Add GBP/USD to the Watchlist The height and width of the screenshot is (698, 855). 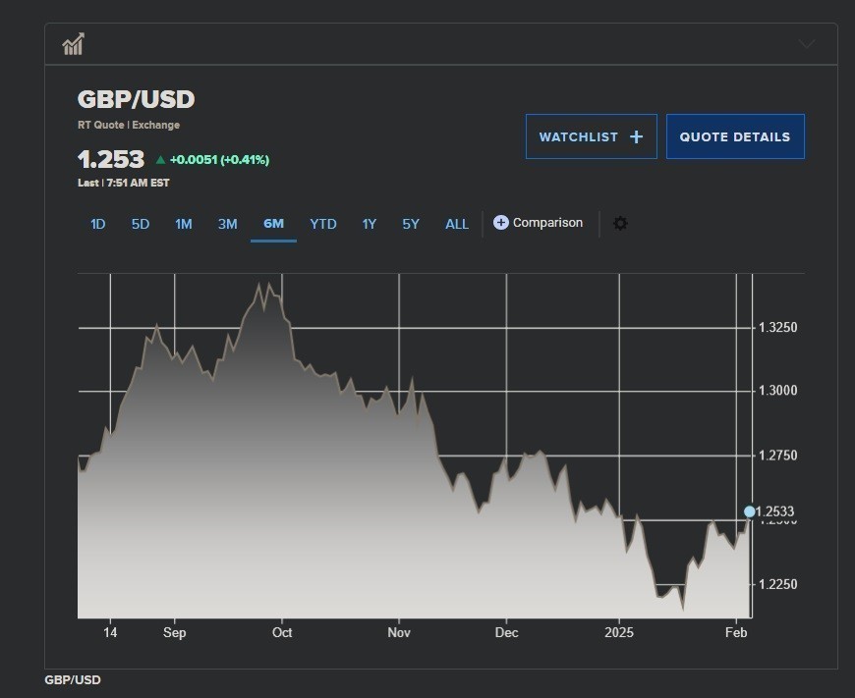click(591, 137)
